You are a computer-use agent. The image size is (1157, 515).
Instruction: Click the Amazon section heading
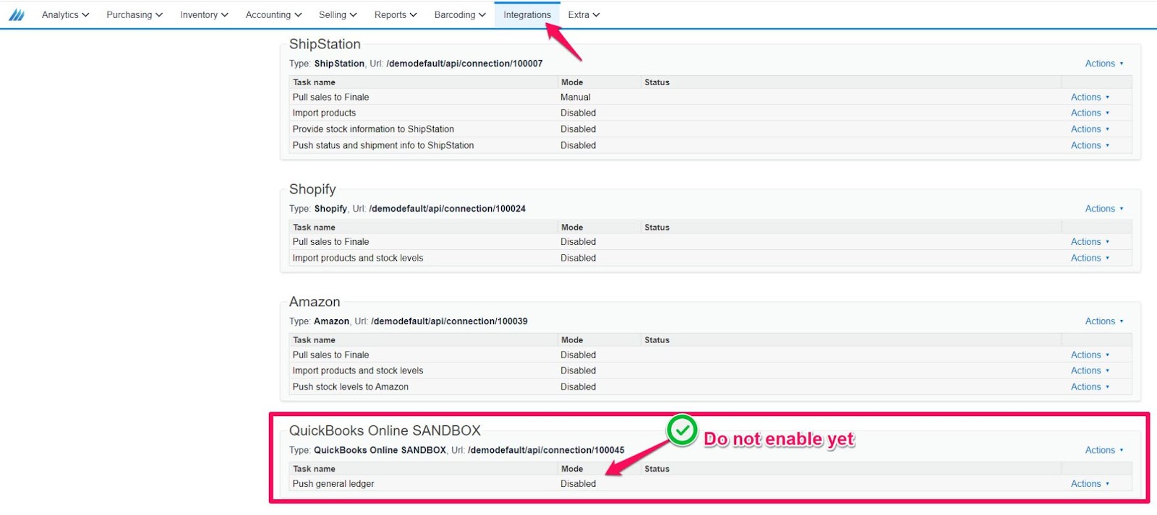pos(315,302)
